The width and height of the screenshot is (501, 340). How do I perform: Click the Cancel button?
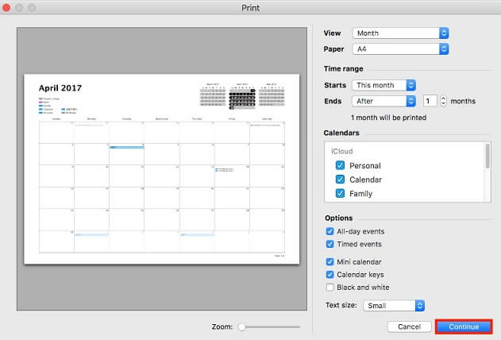[409, 326]
